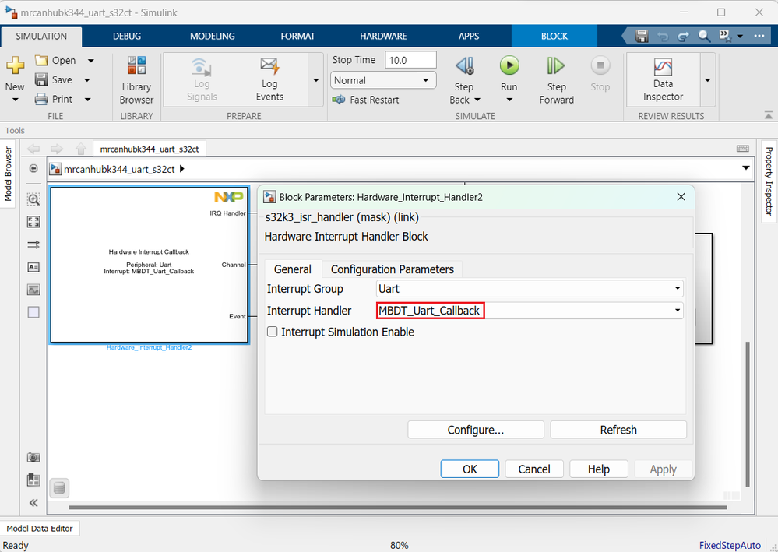This screenshot has width=778, height=552.
Task: Click the double-chevron collapse palette icon
Action: (x=33, y=503)
